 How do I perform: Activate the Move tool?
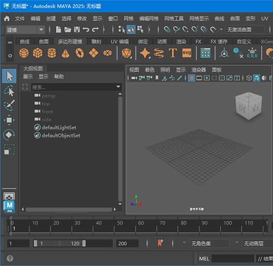pos(9,120)
